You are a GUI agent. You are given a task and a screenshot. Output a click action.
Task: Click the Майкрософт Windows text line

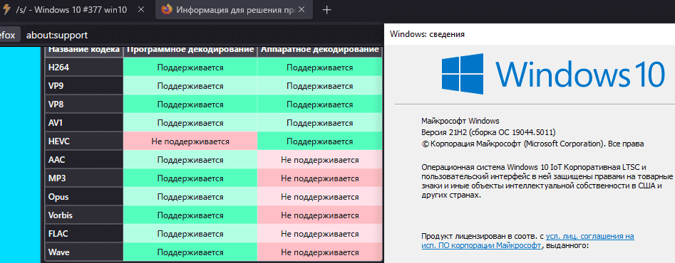pyautogui.click(x=460, y=121)
